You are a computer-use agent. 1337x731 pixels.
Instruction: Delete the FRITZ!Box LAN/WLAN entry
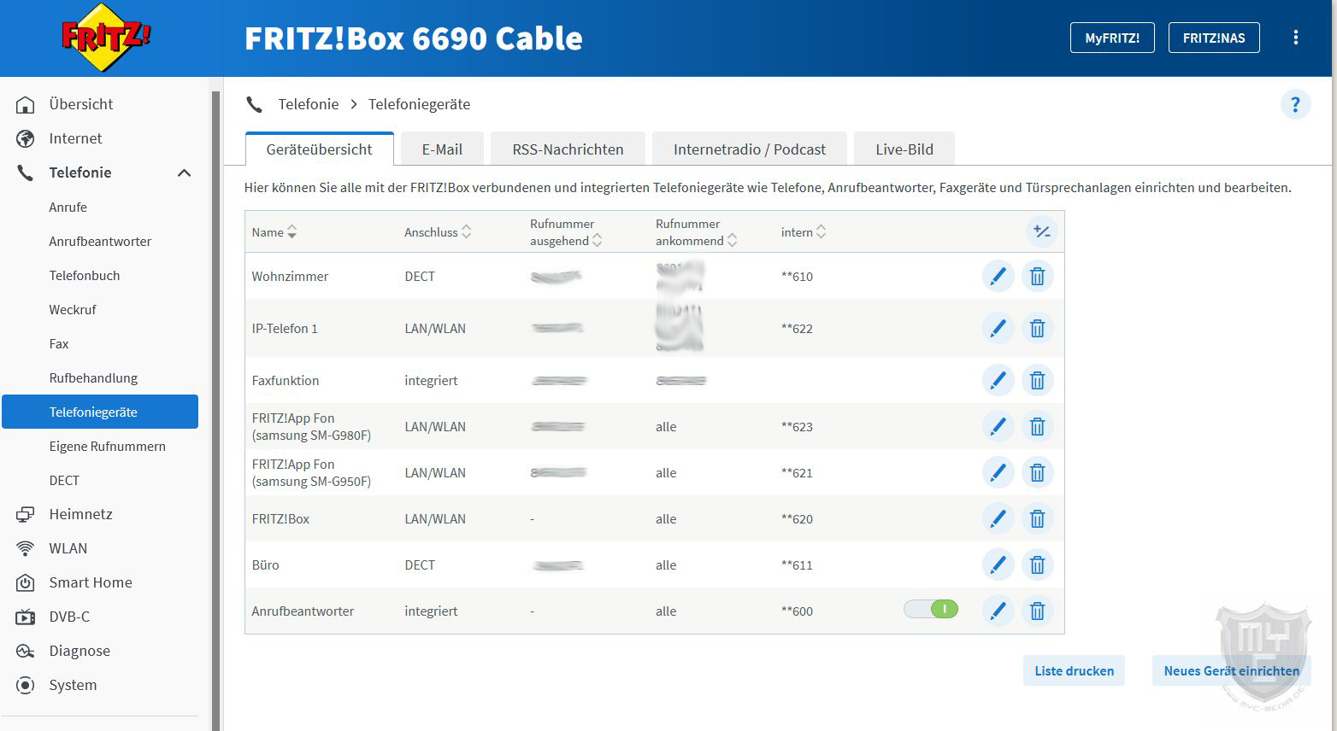(x=1037, y=518)
